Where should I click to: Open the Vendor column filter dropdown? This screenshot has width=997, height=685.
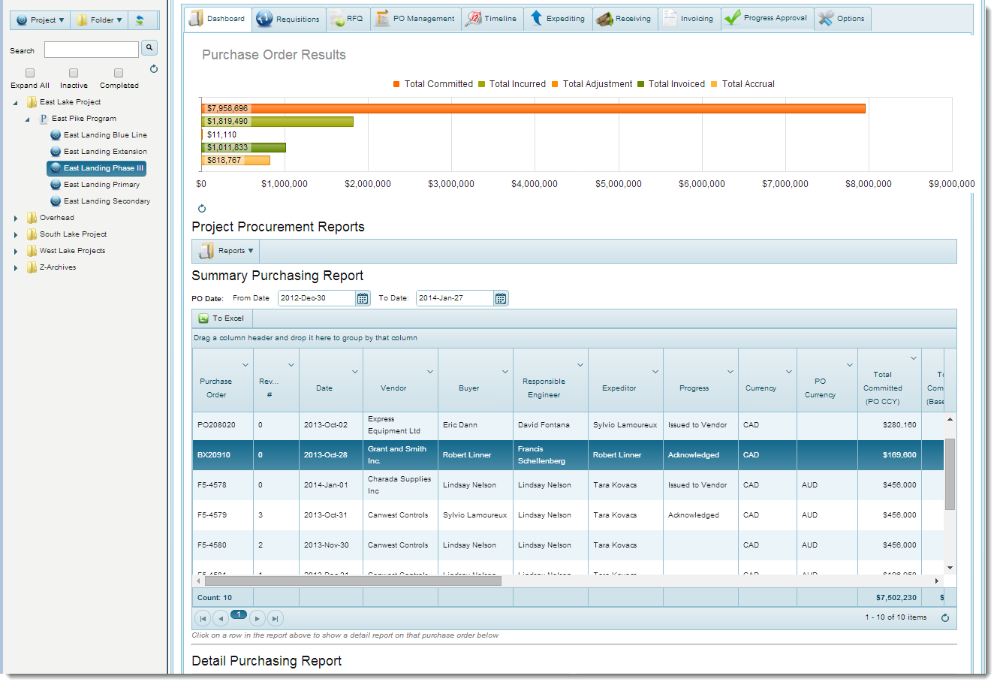point(430,372)
